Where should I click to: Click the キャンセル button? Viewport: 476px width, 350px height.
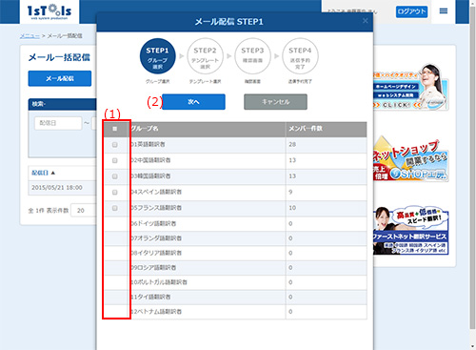coord(275,102)
